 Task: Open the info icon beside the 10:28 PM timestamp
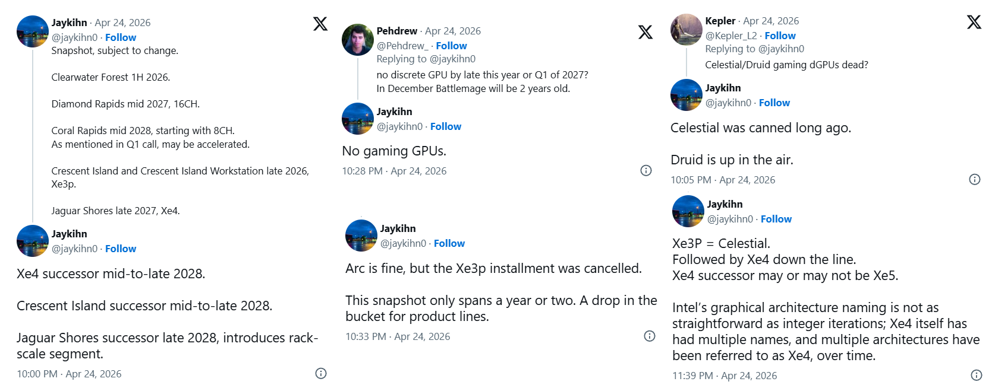coord(646,171)
